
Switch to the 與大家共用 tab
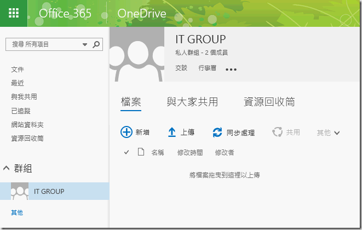[x=192, y=102]
